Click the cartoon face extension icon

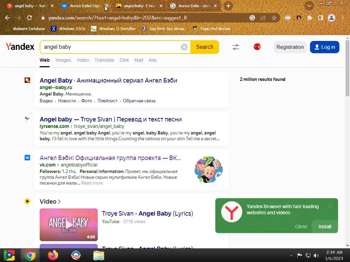299,18
